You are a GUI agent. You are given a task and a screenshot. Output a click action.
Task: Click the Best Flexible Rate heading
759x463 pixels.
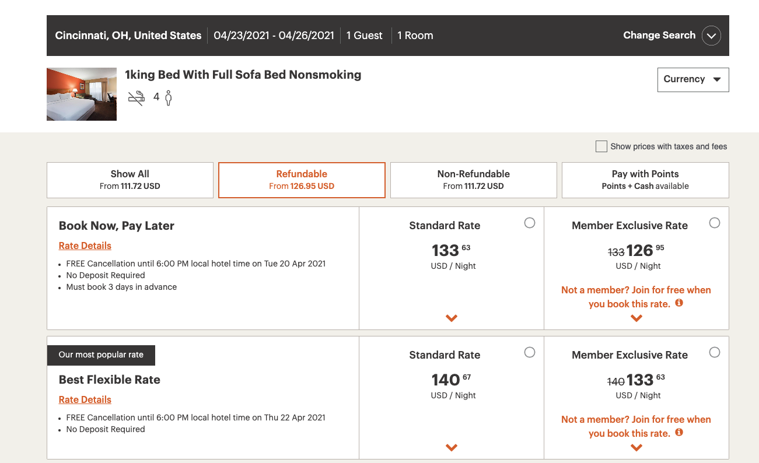[x=110, y=380]
